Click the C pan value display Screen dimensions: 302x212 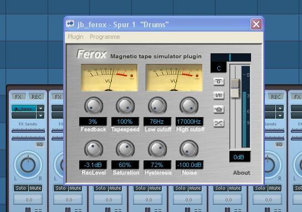(218, 67)
